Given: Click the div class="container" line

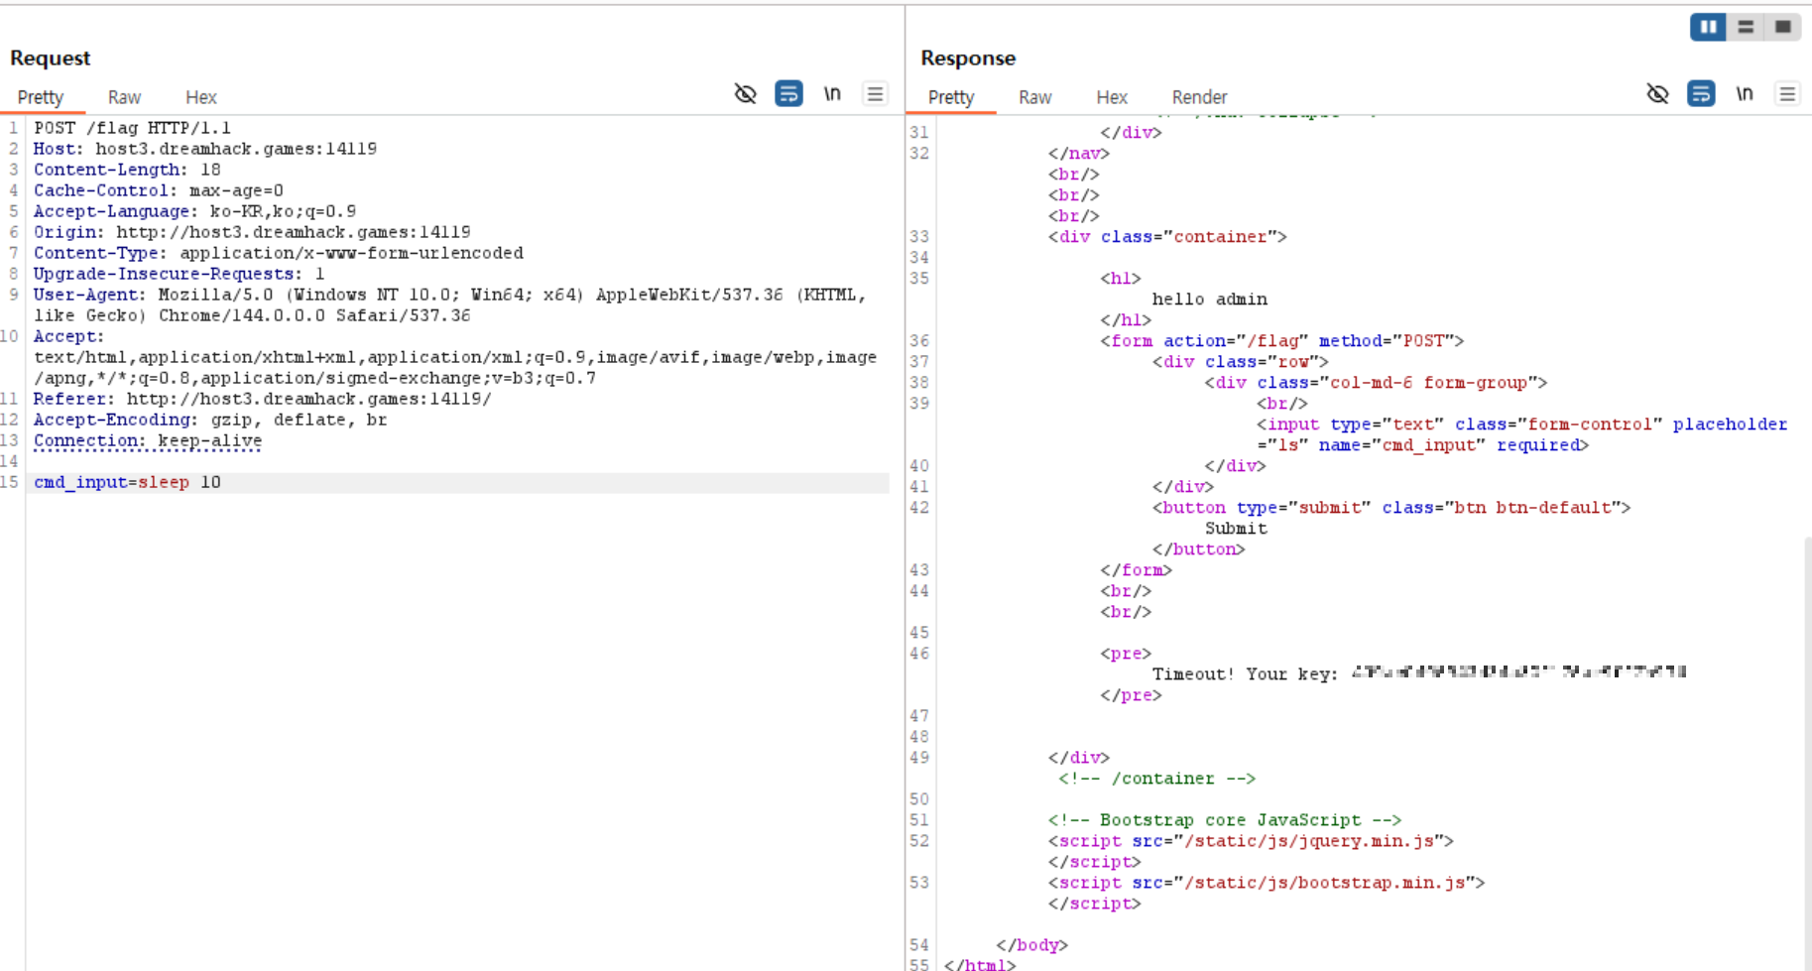Looking at the screenshot, I should coord(1167,237).
